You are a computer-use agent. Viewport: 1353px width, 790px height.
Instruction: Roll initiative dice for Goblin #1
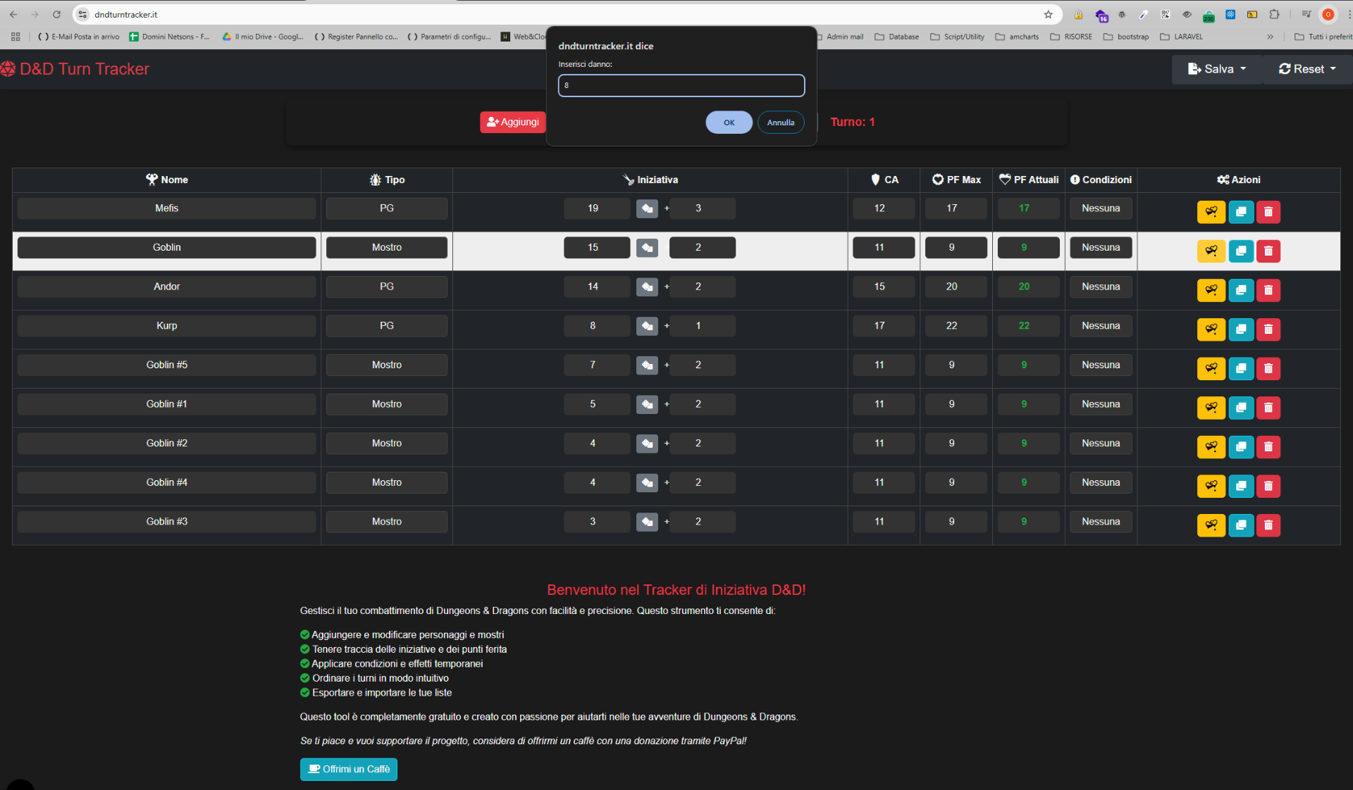point(647,404)
